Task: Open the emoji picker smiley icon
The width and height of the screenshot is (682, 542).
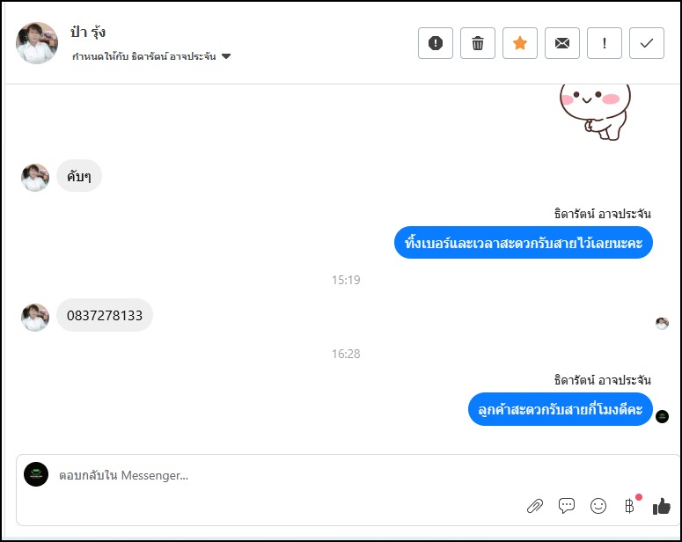Action: tap(598, 506)
